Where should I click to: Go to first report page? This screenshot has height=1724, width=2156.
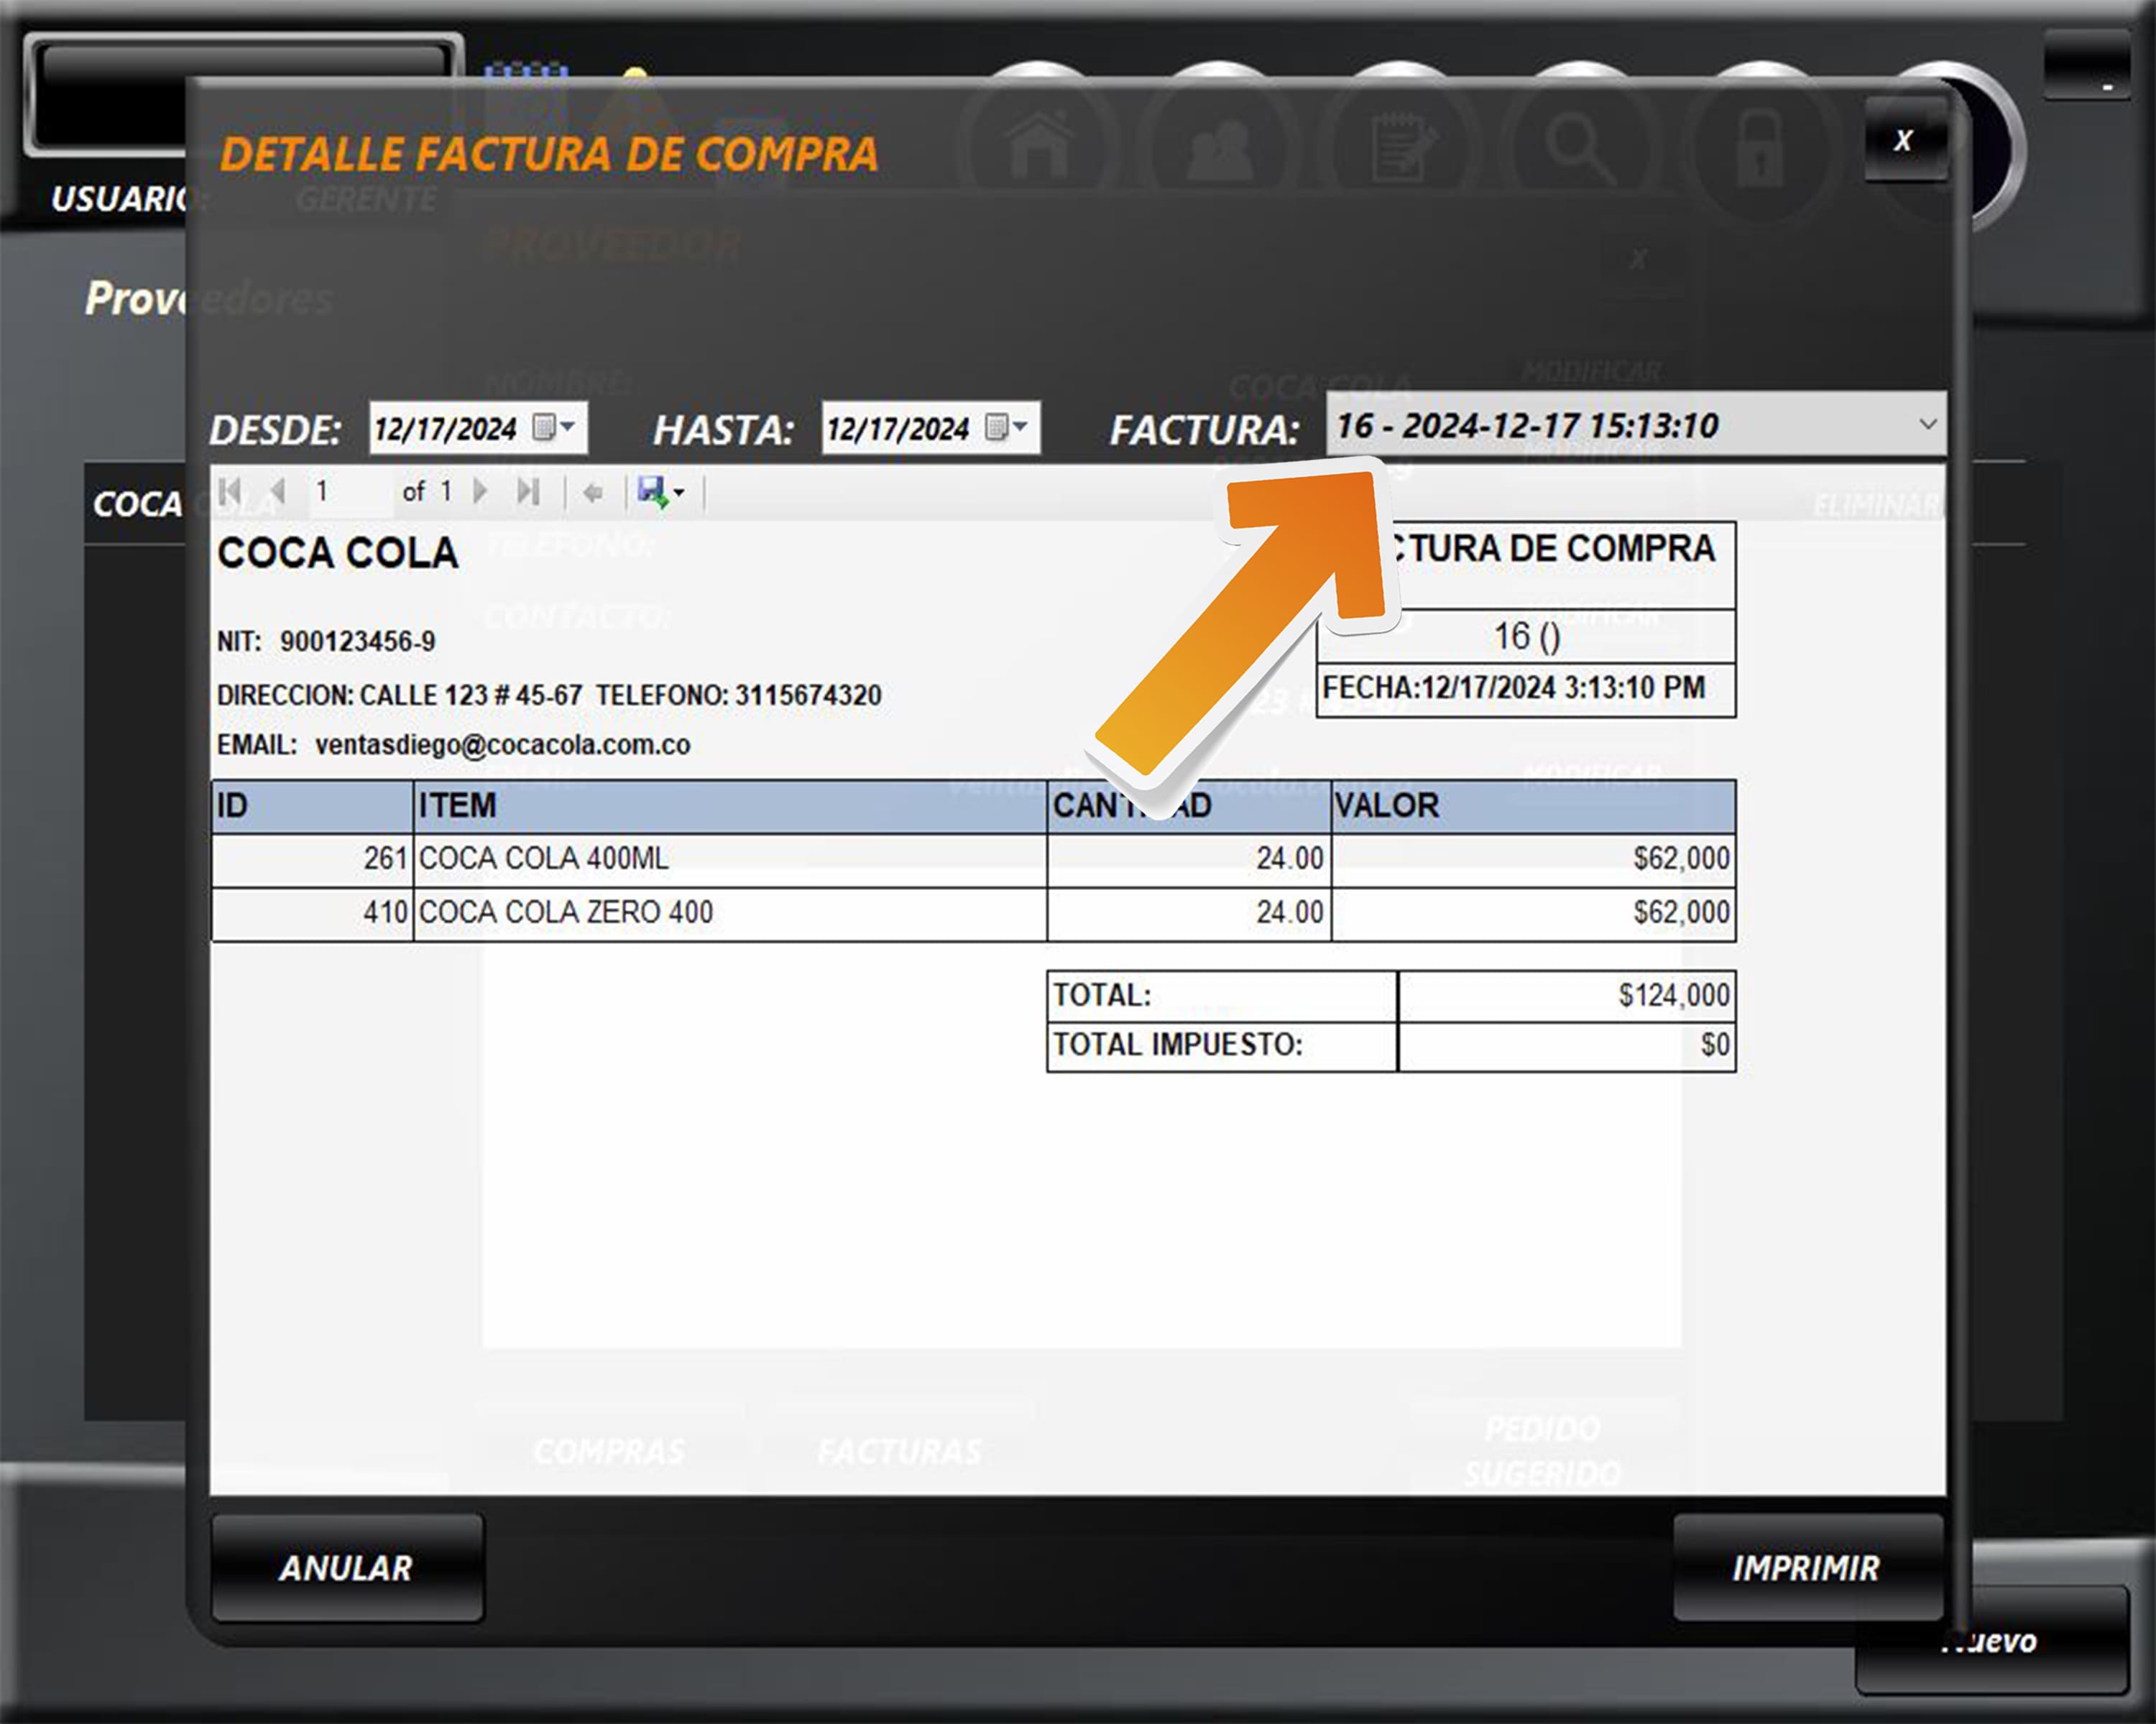[230, 492]
